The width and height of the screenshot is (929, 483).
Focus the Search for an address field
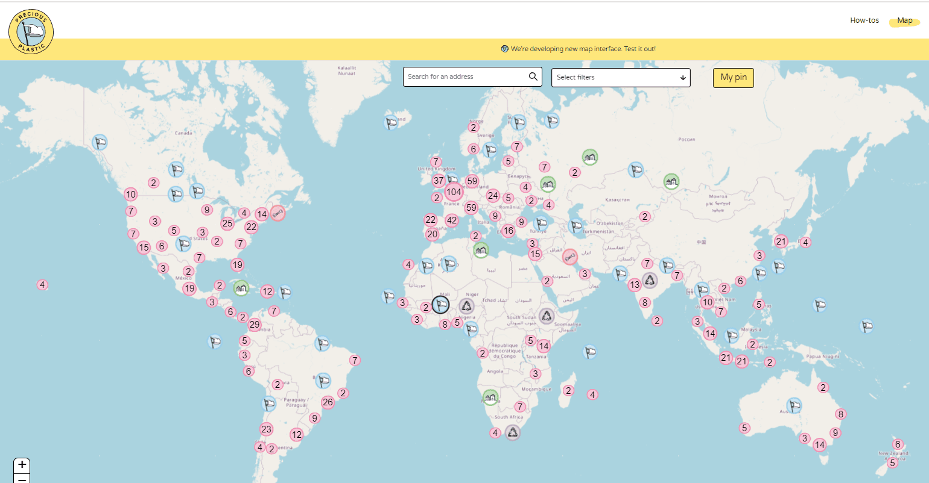pyautogui.click(x=464, y=76)
